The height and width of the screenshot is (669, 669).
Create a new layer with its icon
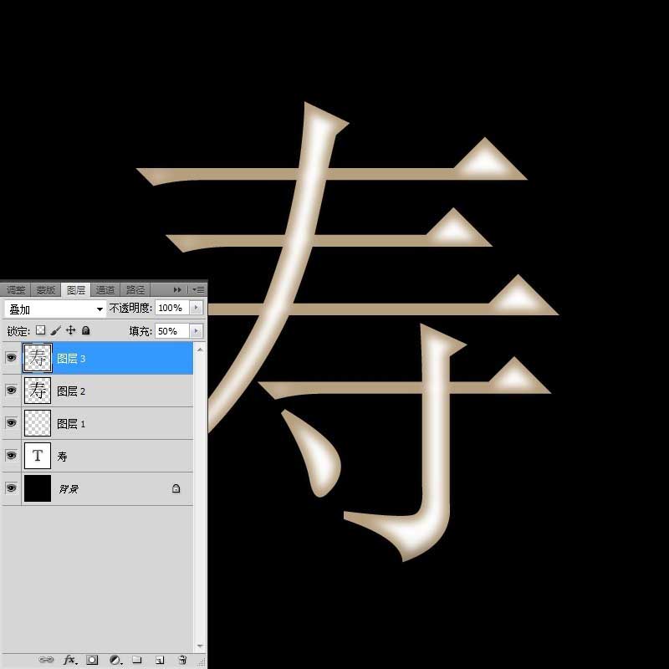[160, 660]
